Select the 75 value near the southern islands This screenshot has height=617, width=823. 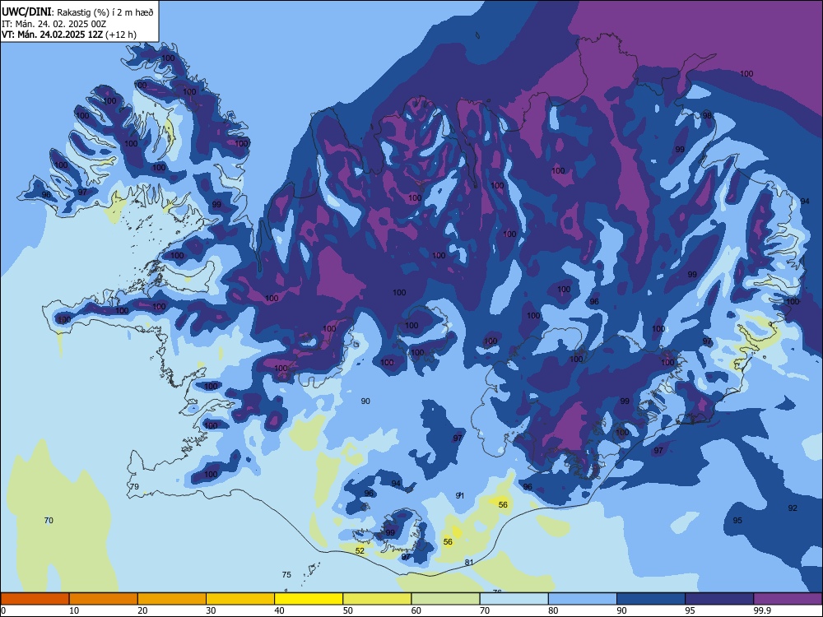pos(286,574)
